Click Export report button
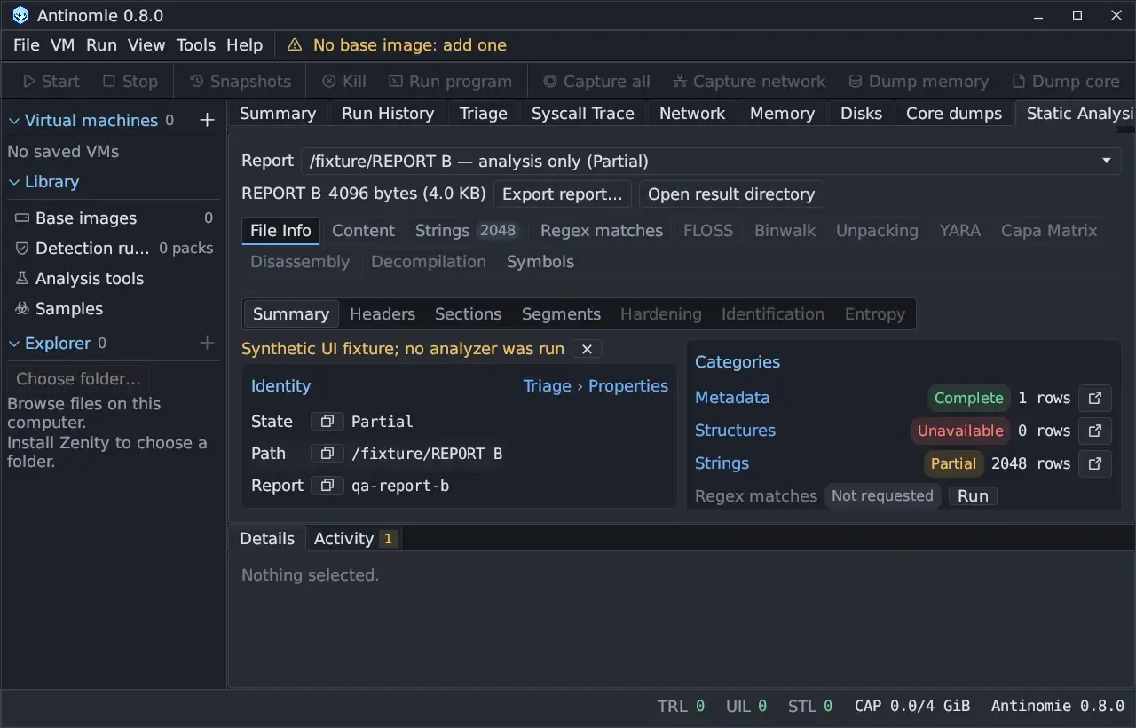This screenshot has height=728, width=1136. click(563, 194)
